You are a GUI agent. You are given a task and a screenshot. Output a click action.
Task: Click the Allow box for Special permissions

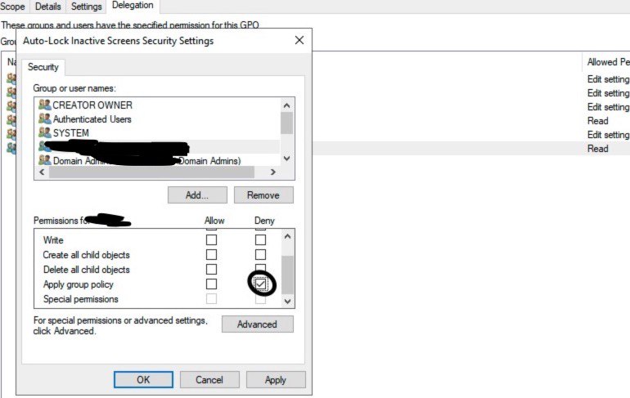(x=211, y=299)
